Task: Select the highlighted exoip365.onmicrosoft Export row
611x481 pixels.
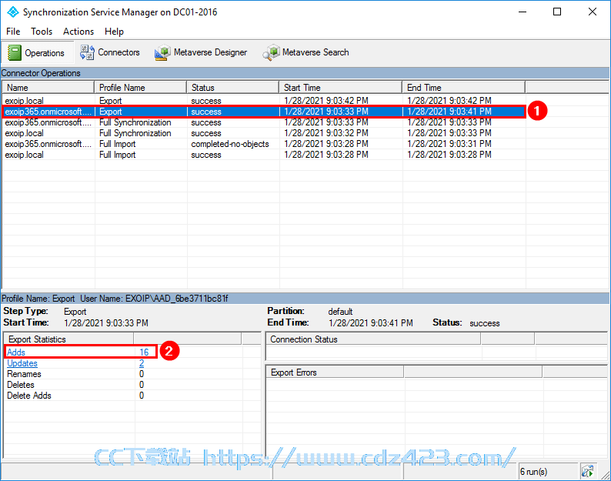Action: [264, 112]
